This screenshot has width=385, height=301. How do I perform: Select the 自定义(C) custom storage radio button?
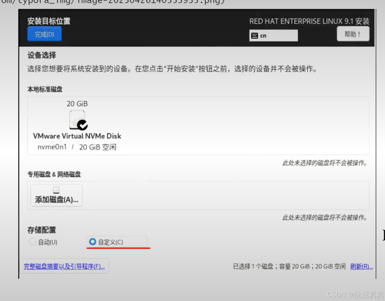93,242
